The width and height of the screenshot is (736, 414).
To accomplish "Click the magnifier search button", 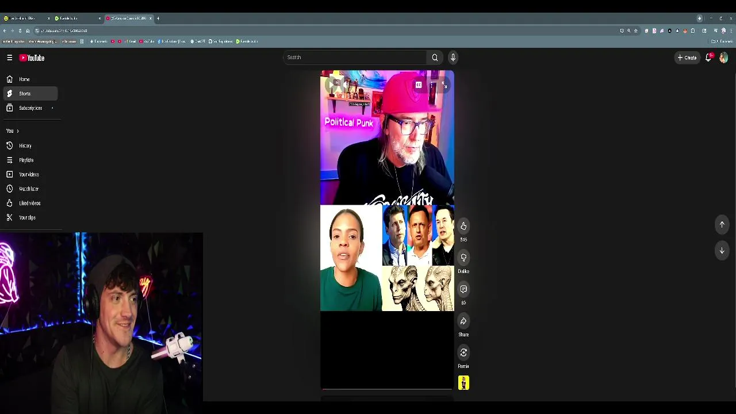I will tap(435, 57).
